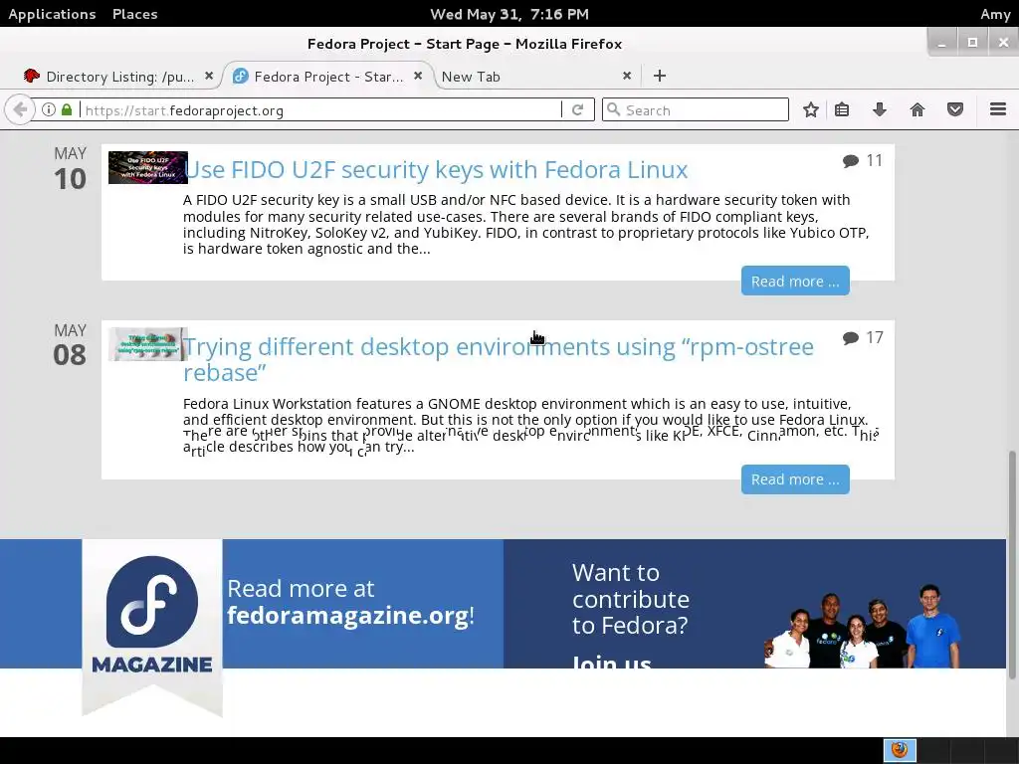Open the clock showing Wed May 31
Screen dimensions: 1019x764
coord(509,14)
